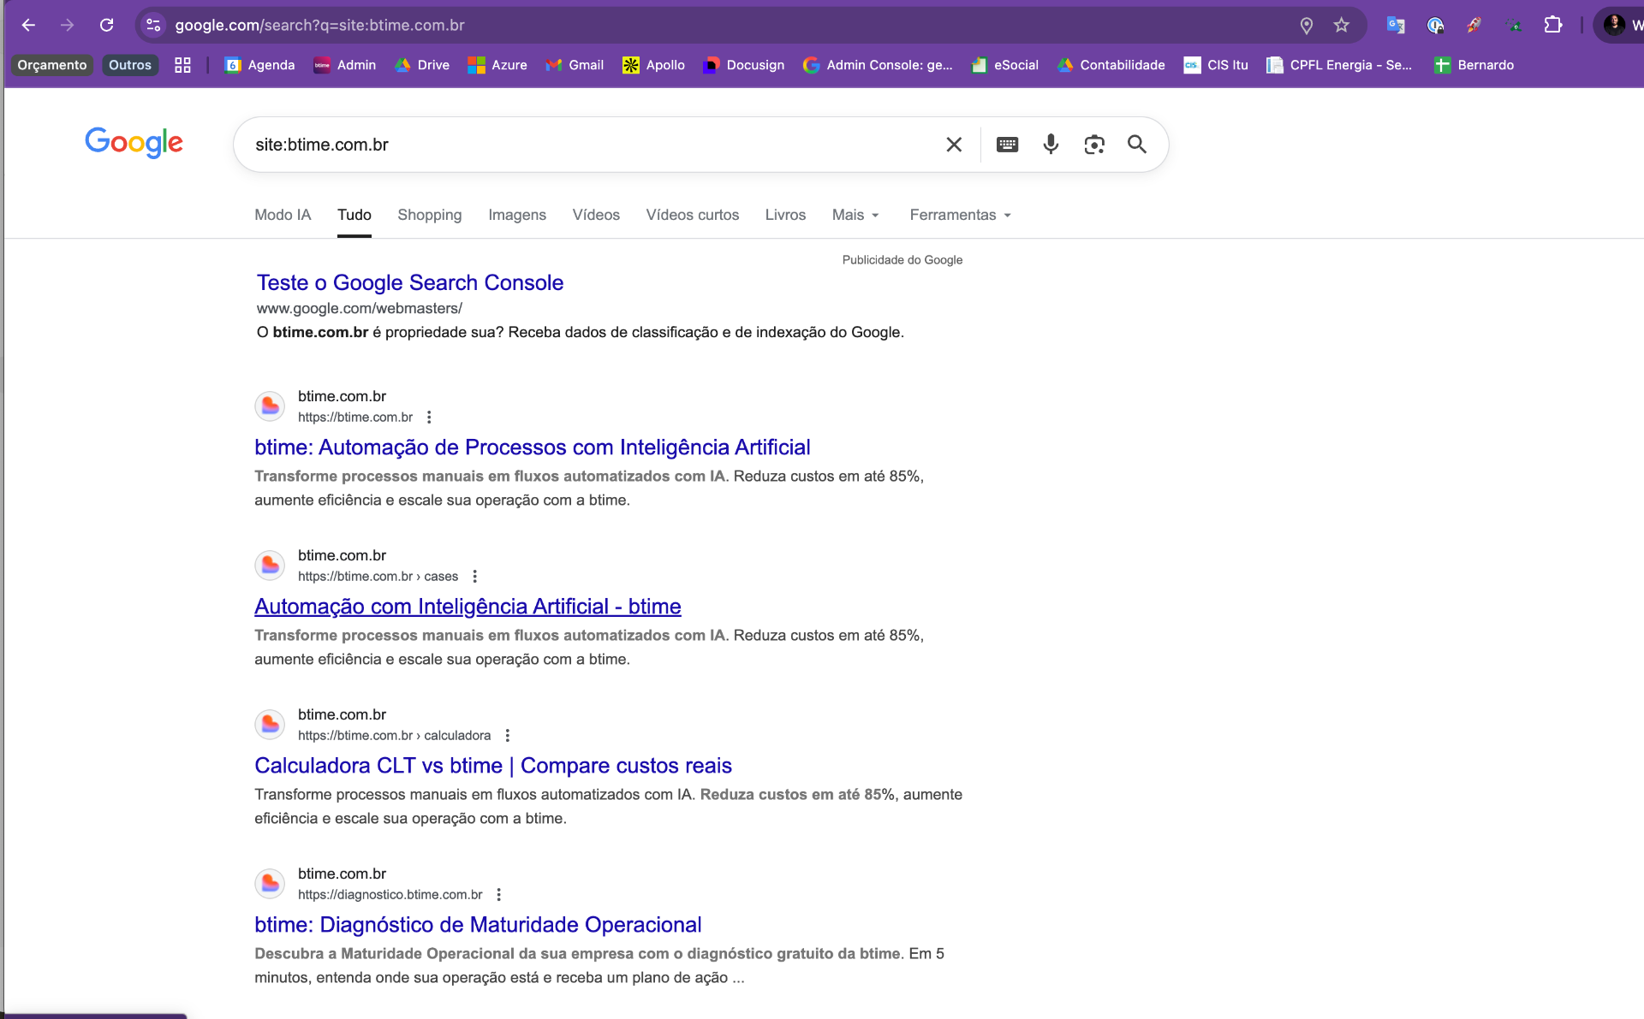Switch to the Modo IA tab

[x=283, y=215]
